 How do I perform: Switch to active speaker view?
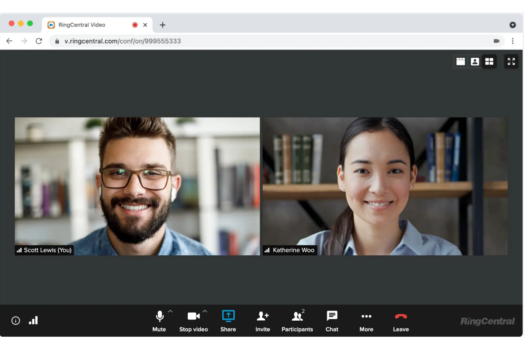coord(475,62)
